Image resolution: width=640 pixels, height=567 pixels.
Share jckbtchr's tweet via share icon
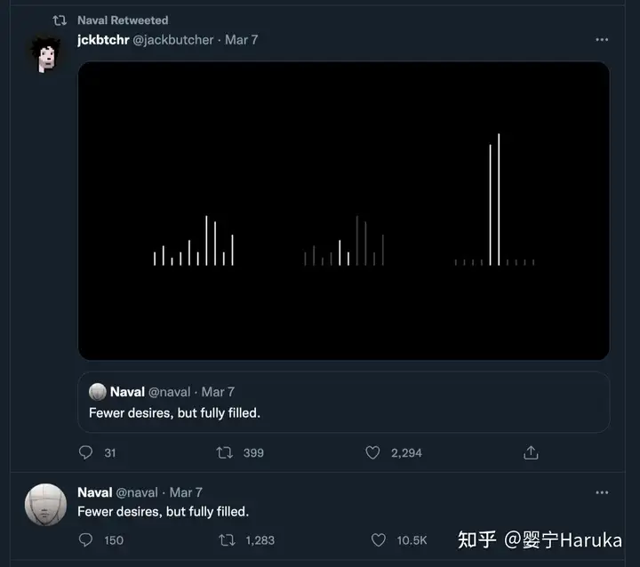pyautogui.click(x=531, y=452)
